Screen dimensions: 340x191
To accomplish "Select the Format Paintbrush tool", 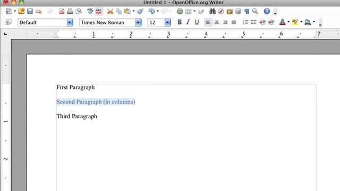I will pos(140,11).
